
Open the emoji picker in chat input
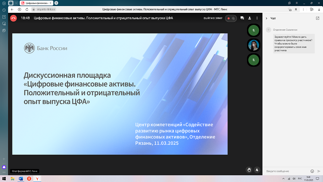click(x=312, y=171)
